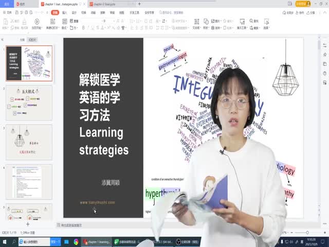Click the Collaborate (协作) button
Viewport: 329px width, 247px height.
pos(300,13)
